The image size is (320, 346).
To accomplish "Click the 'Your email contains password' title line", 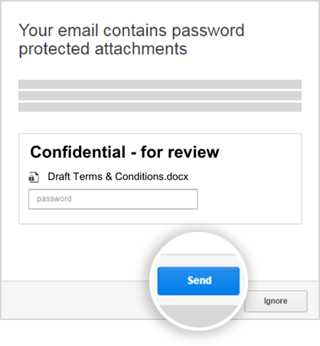I will point(132,31).
